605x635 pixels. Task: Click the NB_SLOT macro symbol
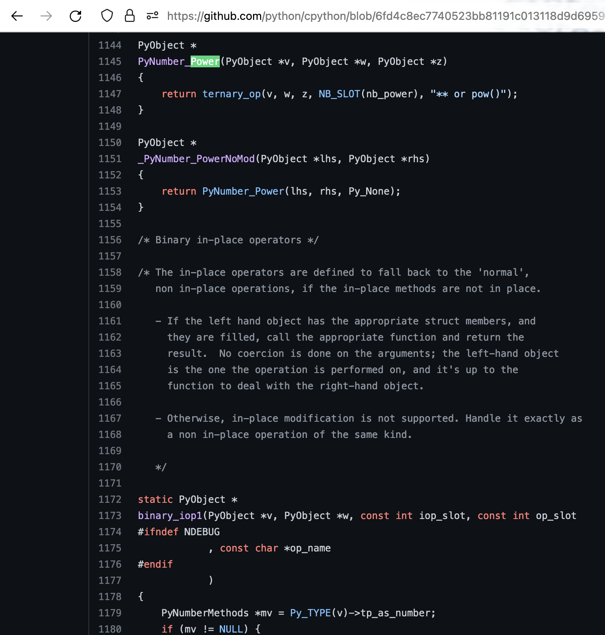[x=339, y=94]
